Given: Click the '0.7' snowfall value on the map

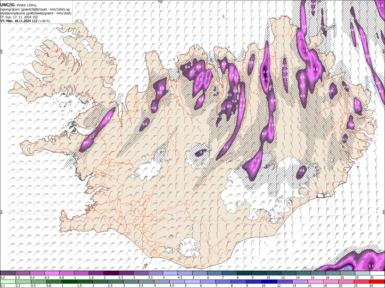Looking at the screenshot, I should (x=192, y=72).
